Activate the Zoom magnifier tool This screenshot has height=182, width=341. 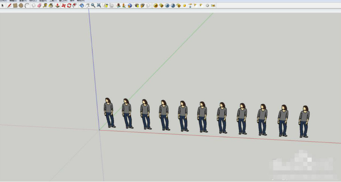point(93,6)
